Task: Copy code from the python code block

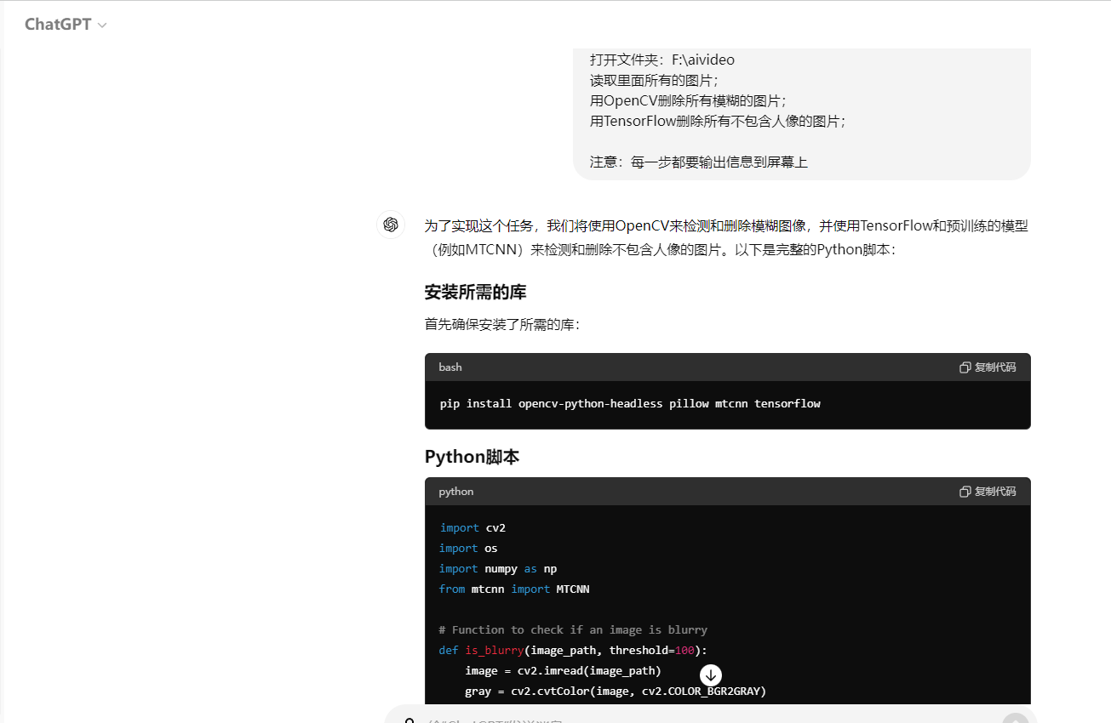Action: point(988,492)
